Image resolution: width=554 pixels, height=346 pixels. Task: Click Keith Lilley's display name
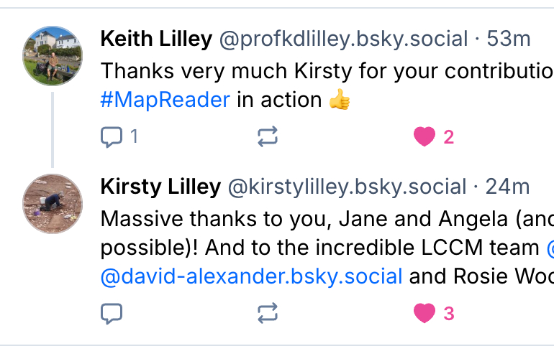(156, 39)
